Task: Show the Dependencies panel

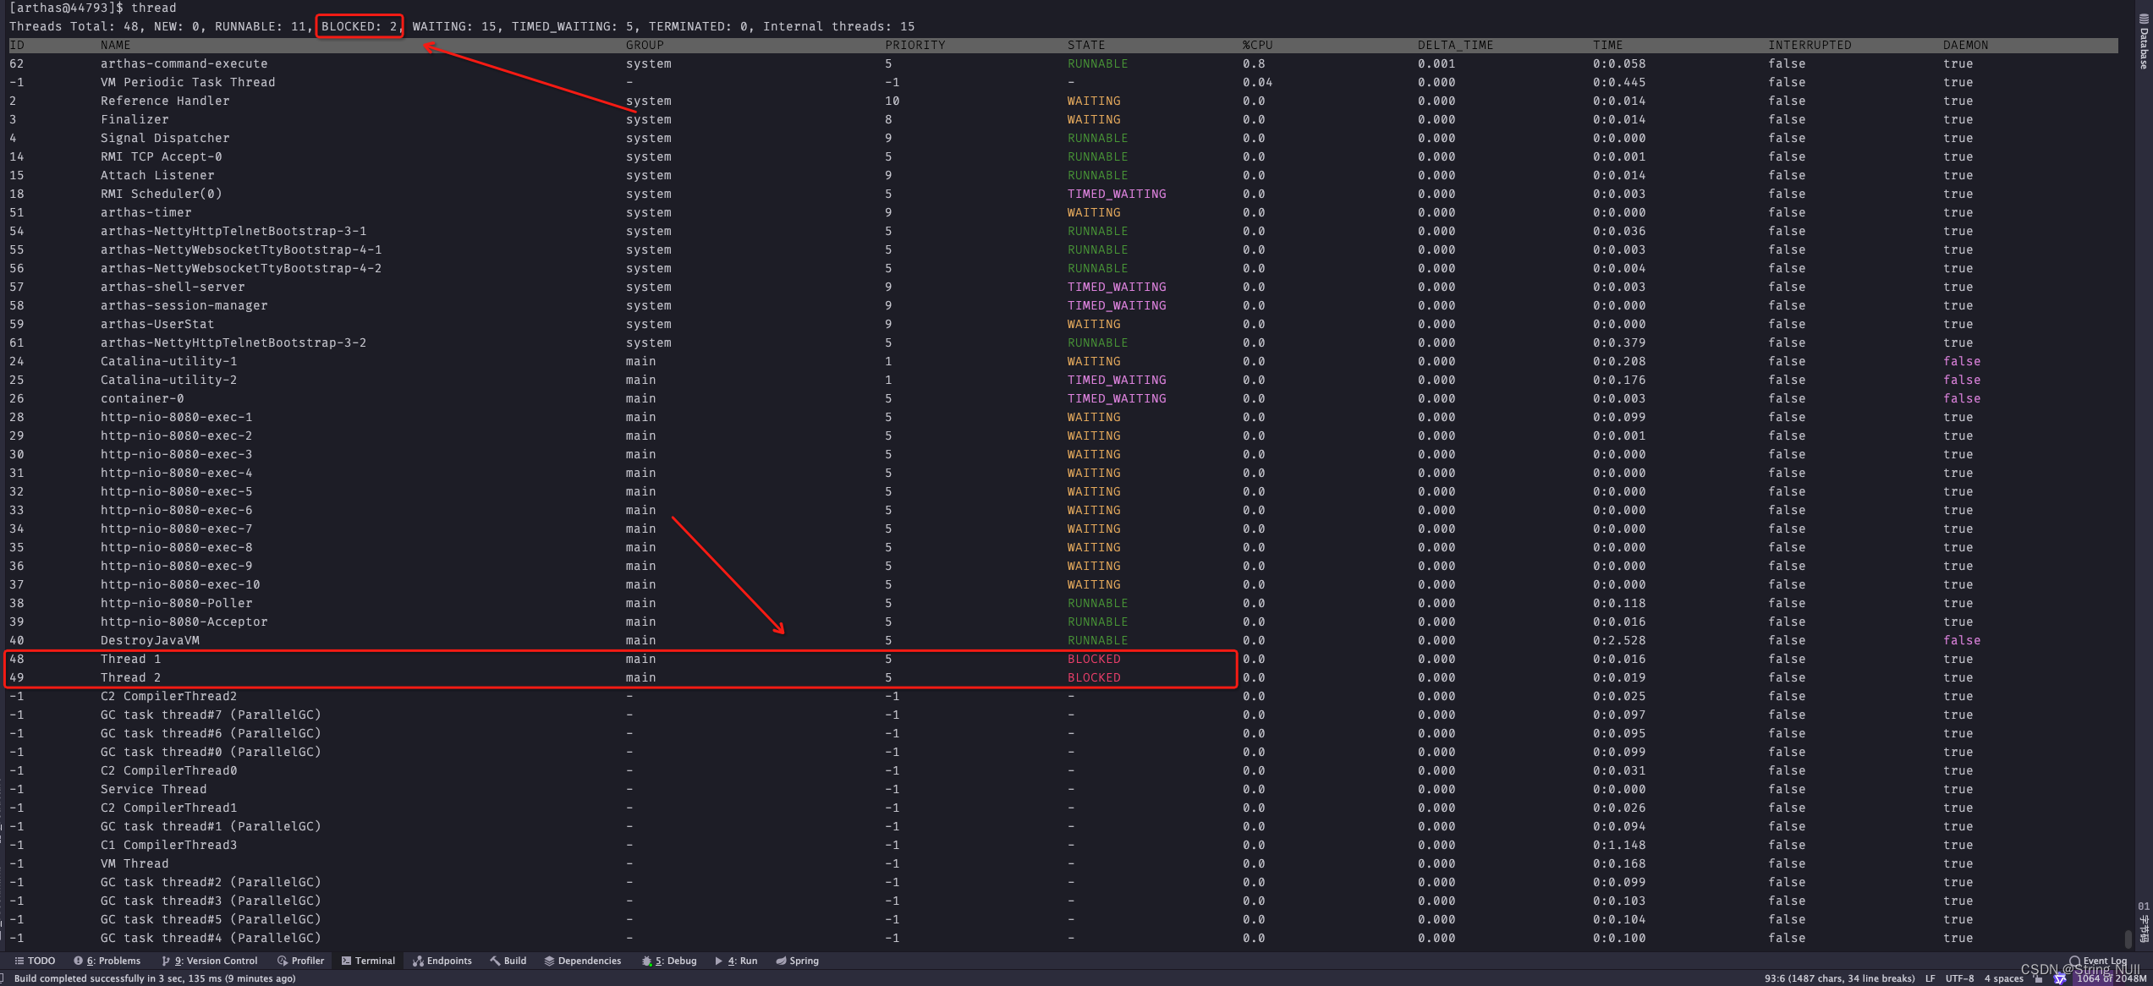Action: tap(583, 961)
